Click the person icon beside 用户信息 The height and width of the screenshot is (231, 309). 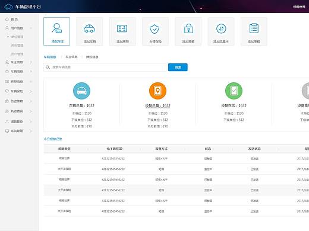point(7,28)
